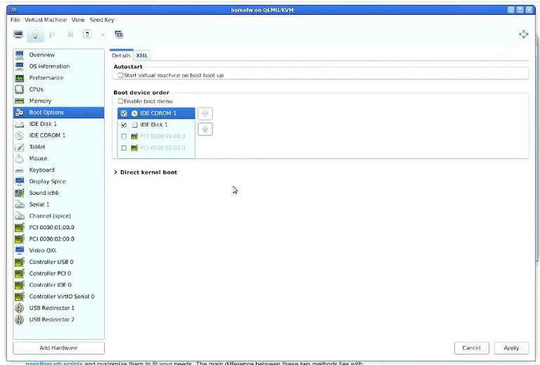Click the Boot Options gear icon
This screenshot has width=540, height=365.
20,113
